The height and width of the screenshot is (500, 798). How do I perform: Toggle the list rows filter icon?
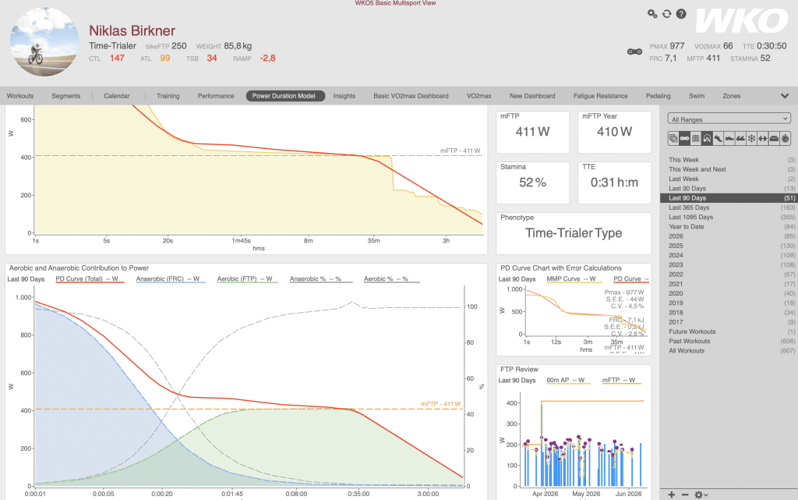[x=696, y=138]
